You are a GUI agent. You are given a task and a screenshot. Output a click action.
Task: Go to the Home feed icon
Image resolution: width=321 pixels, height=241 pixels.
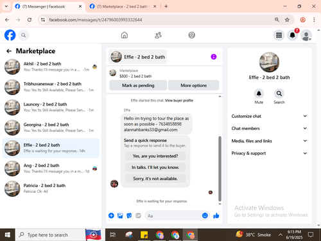(x=125, y=35)
